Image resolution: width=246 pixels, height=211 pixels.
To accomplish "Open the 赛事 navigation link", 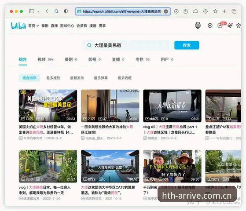I will pos(102,25).
